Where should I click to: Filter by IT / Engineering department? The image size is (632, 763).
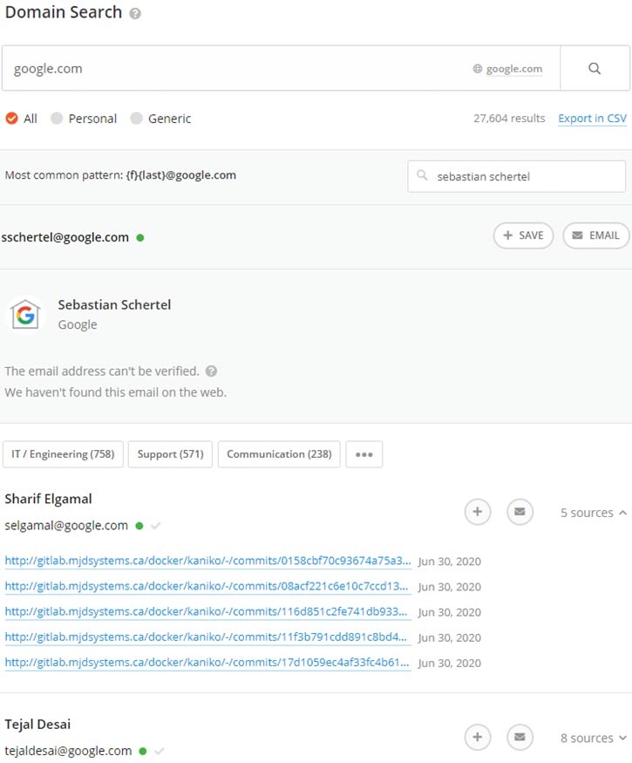[x=64, y=454]
